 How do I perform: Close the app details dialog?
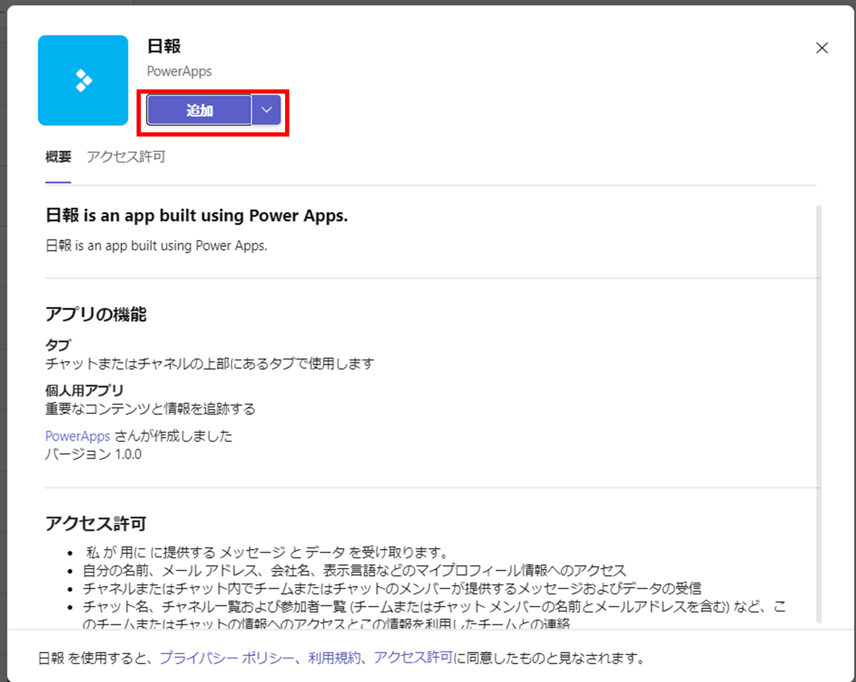coord(822,48)
